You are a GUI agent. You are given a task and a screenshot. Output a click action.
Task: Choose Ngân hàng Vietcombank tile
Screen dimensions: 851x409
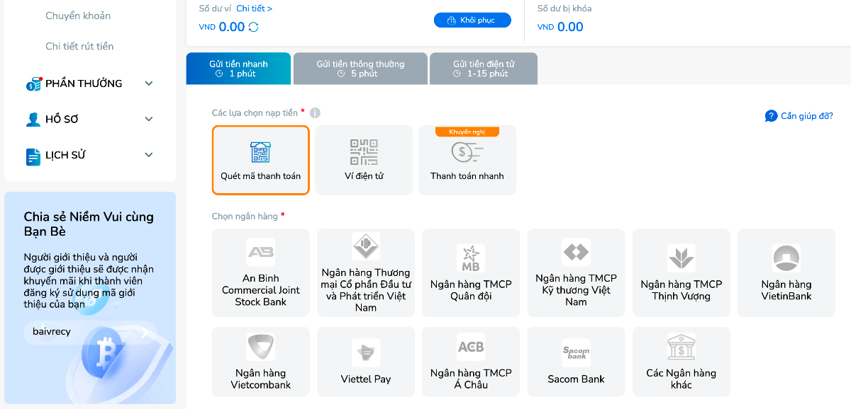[x=260, y=362]
